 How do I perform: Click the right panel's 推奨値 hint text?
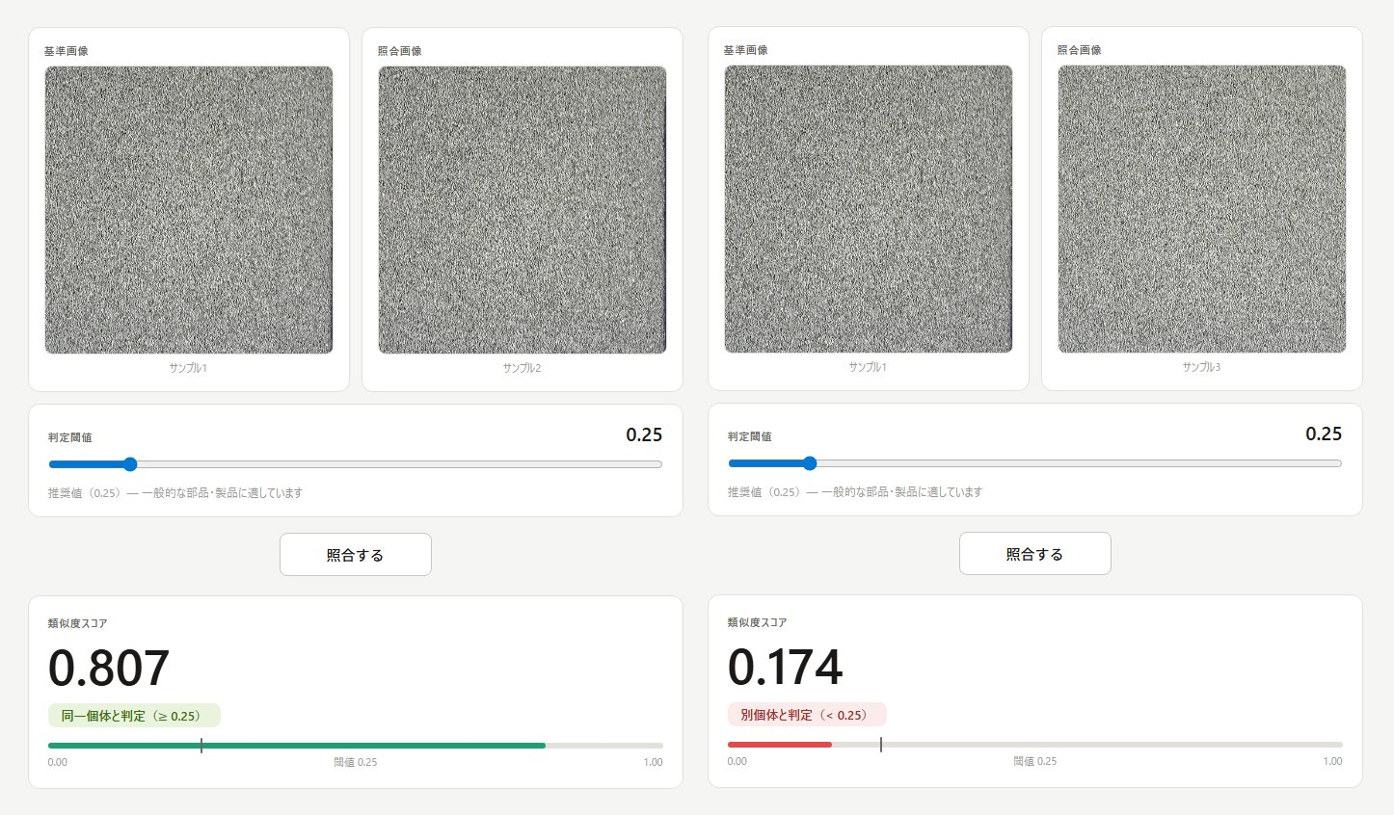point(855,492)
